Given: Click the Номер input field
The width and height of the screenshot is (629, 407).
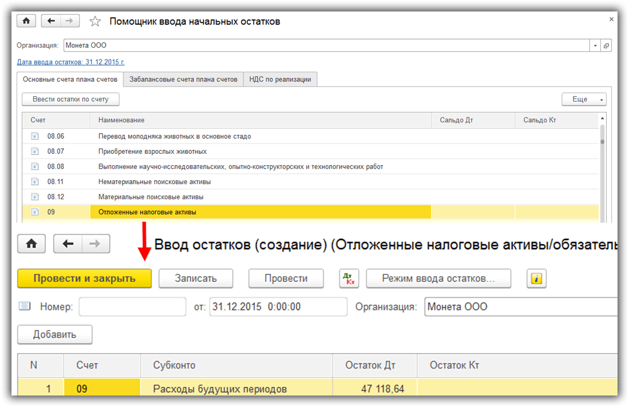Looking at the screenshot, I should click(x=133, y=307).
